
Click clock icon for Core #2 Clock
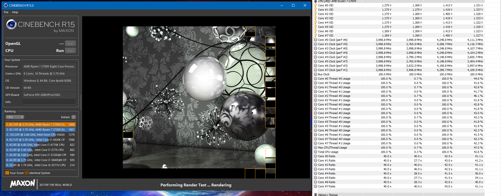coord(316,48)
